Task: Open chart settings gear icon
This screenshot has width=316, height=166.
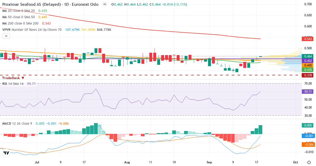Action: 309,162
